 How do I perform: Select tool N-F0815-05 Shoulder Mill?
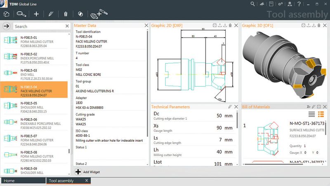[x=34, y=107]
